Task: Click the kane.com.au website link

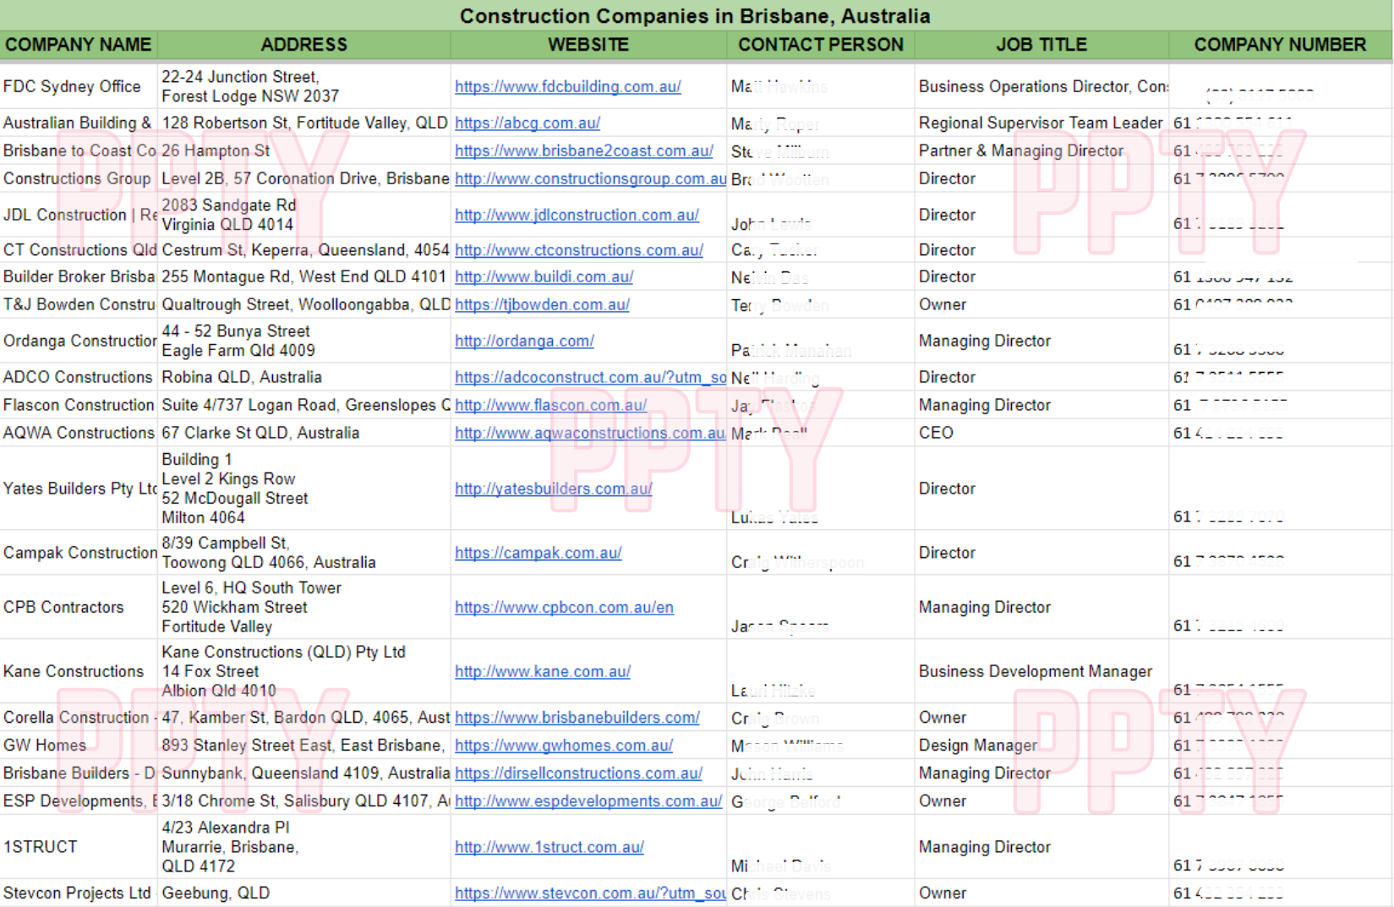Action: [543, 672]
